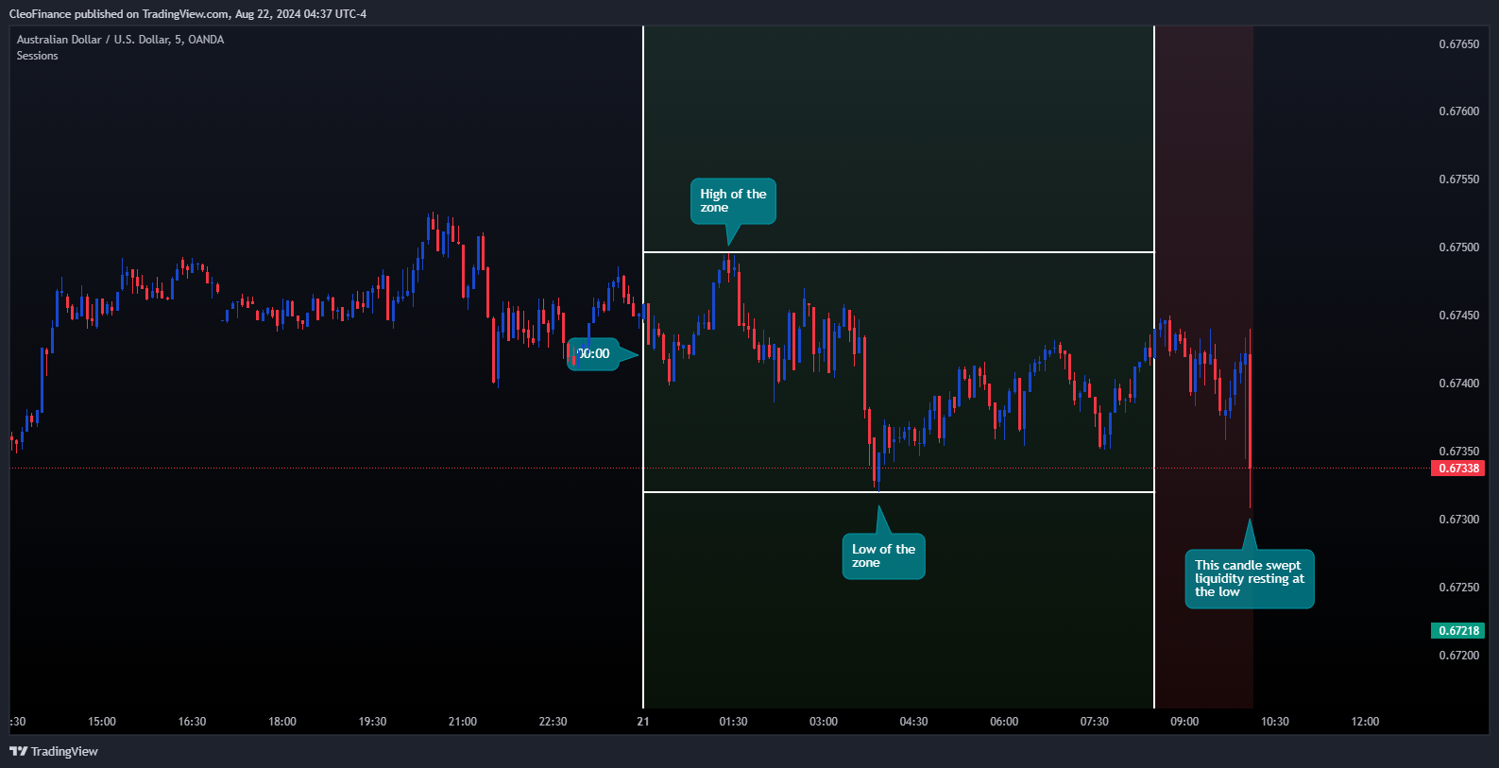Click the 15:00 time axis label
This screenshot has height=768, width=1499.
point(102,722)
